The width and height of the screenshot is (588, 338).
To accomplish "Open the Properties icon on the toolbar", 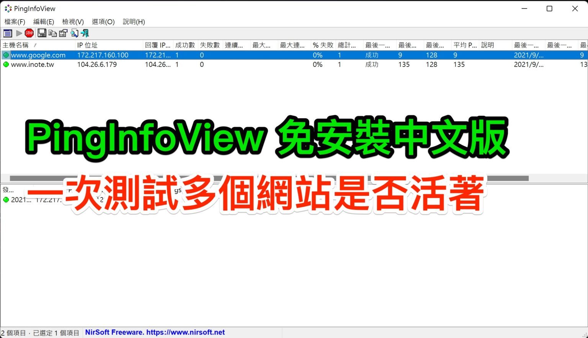I will pyautogui.click(x=63, y=33).
